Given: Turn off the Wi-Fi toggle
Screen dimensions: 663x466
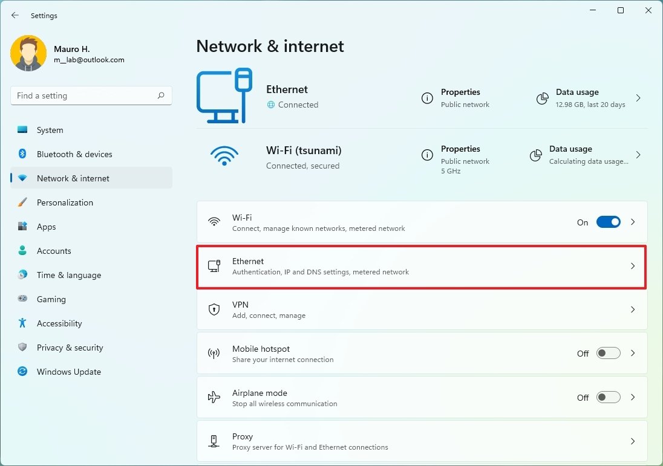Looking at the screenshot, I should 609,222.
